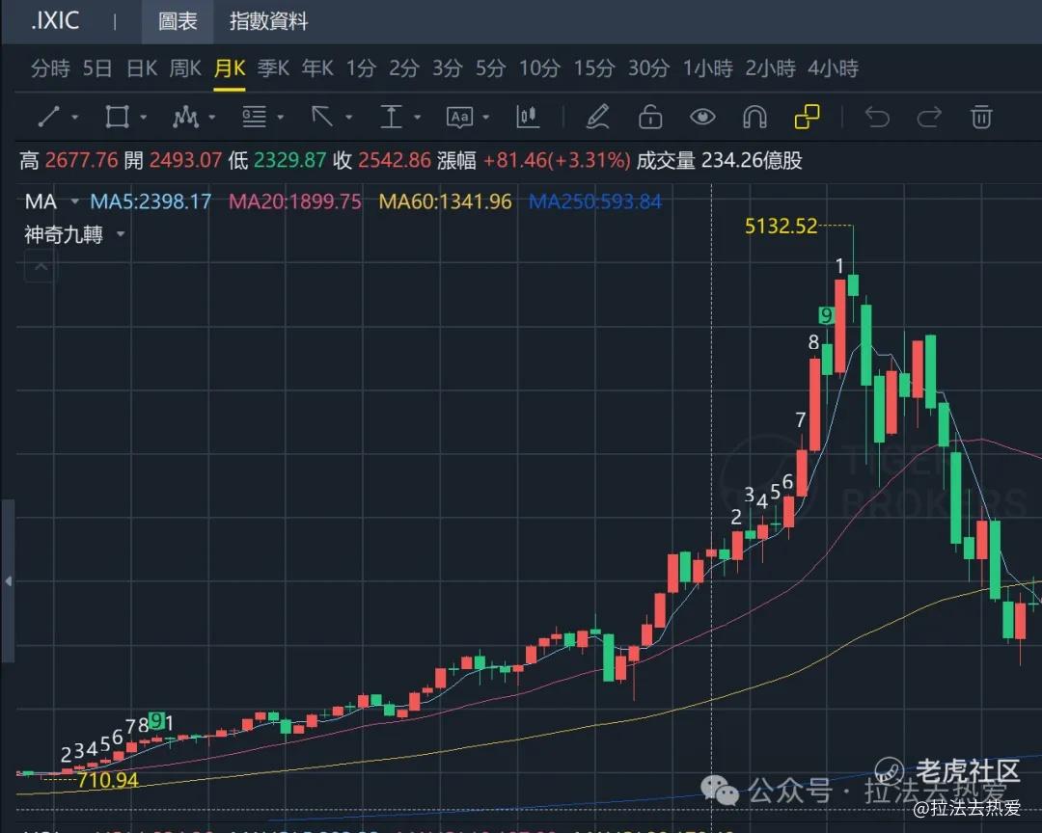This screenshot has height=833, width=1042.
Task: Expand the text note tool options
Action: [486, 118]
